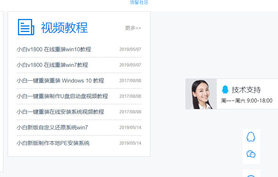Click date 2017/08/08 of Windows 10 教程 row
The width and height of the screenshot is (278, 177).
coord(130,81)
